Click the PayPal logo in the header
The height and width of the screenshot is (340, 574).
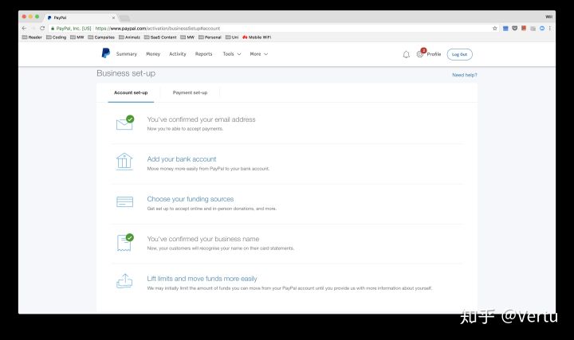106,53
